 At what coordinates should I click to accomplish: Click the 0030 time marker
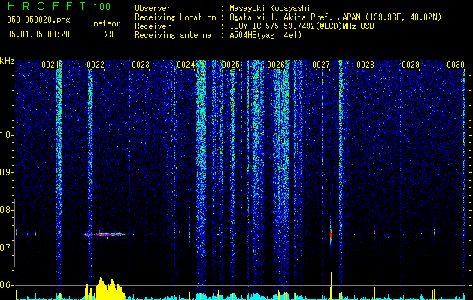pos(456,64)
